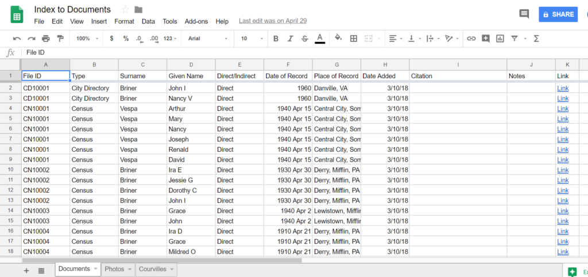Image resolution: width=588 pixels, height=277 pixels.
Task: Select column A header
Action: (46, 64)
